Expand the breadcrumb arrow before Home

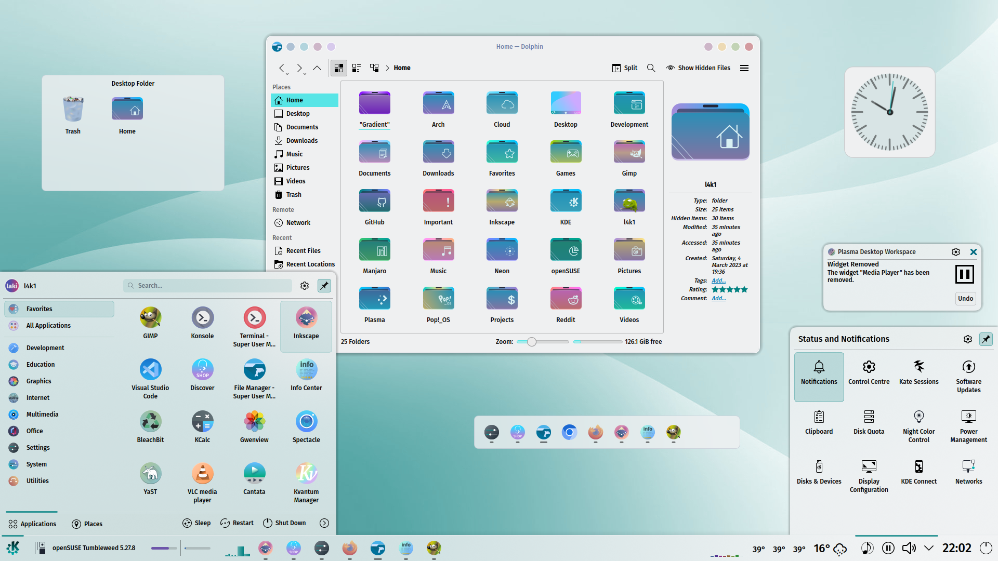click(387, 68)
